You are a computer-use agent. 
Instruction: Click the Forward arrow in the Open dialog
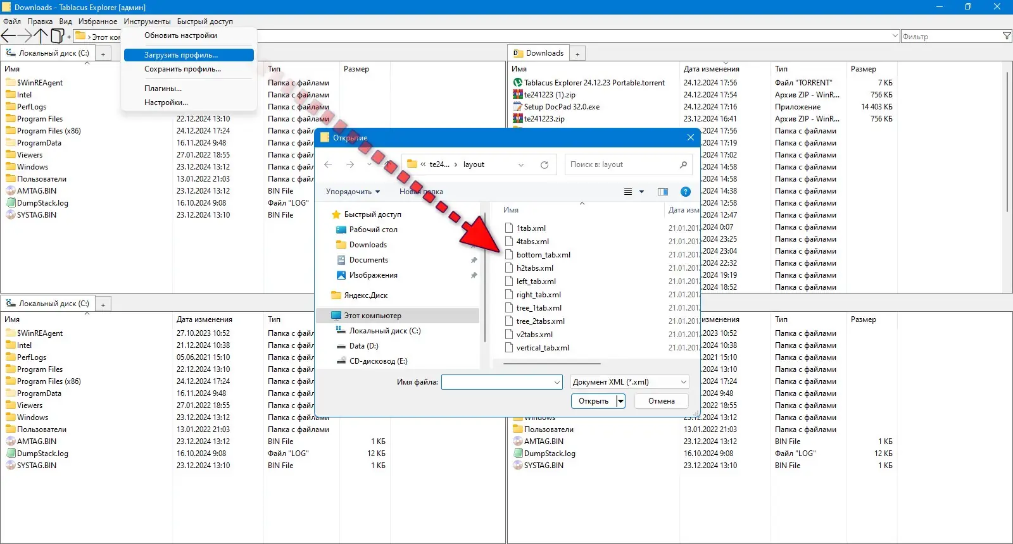coord(350,164)
